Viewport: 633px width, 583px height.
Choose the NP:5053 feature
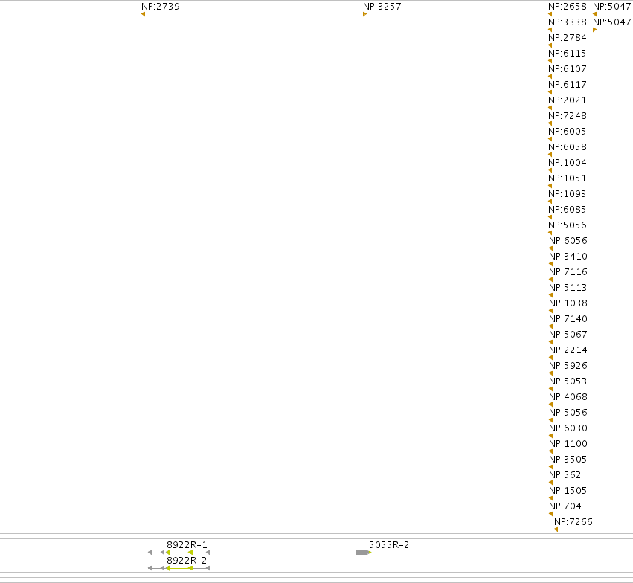pyautogui.click(x=568, y=381)
